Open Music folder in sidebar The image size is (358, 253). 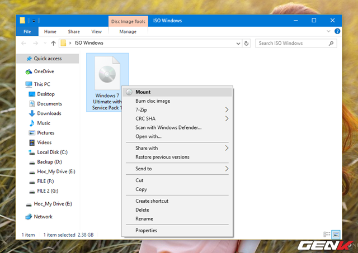coord(44,123)
